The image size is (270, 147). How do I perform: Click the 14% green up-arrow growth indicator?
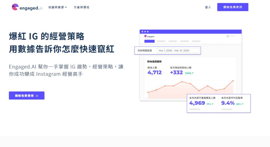pos(189,73)
